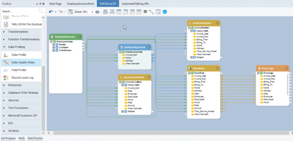Click the blue shield verify icon
Screen dimensions: 293x141
pyautogui.click(x=165, y=12)
